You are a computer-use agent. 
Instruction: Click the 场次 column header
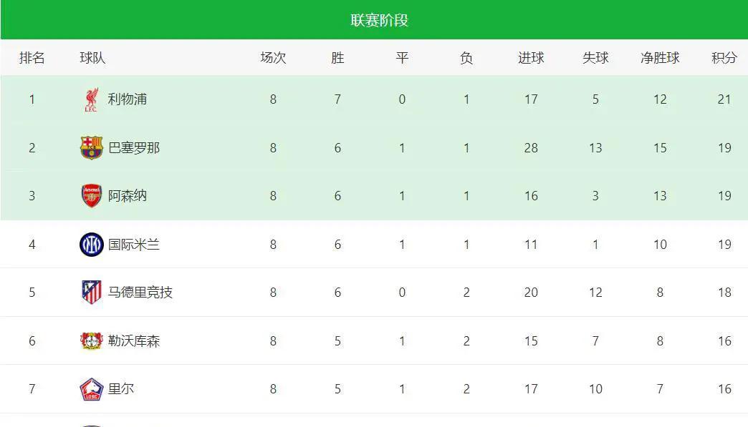[273, 58]
